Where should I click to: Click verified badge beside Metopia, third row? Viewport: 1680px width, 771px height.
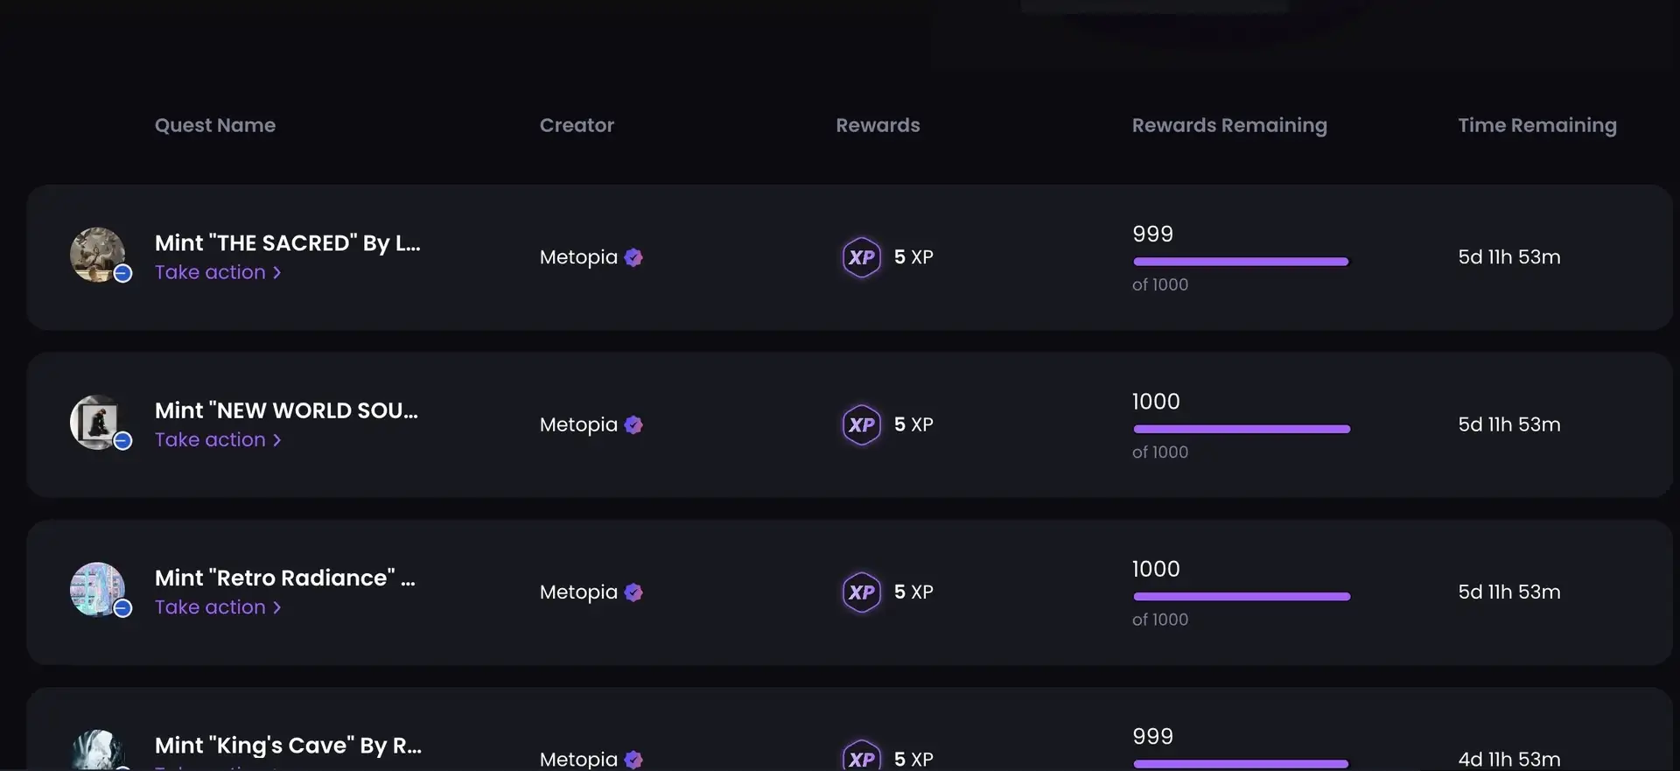(633, 592)
